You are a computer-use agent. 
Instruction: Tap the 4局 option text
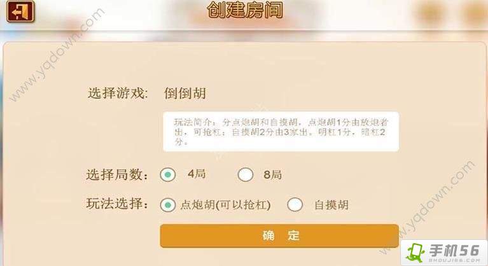coord(197,174)
